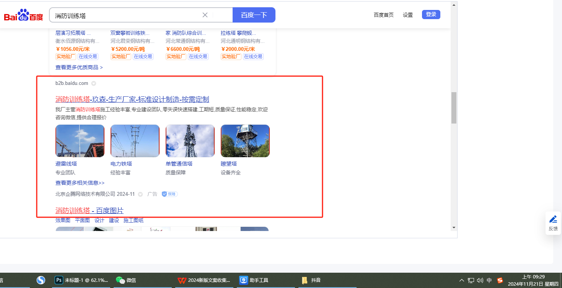Show hidden system tray icons

[462, 280]
